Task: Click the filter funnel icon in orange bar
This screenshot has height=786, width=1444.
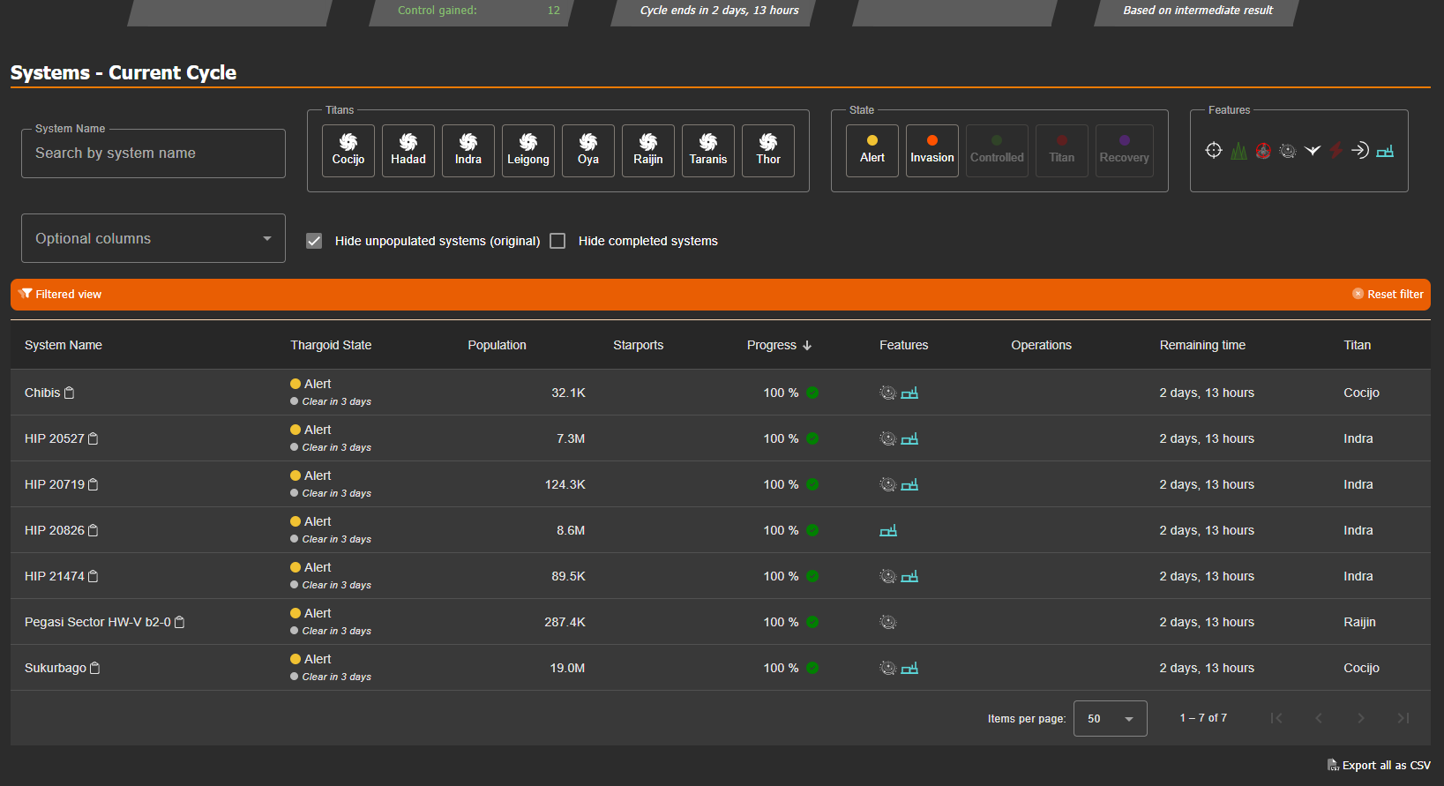Action: (25, 294)
